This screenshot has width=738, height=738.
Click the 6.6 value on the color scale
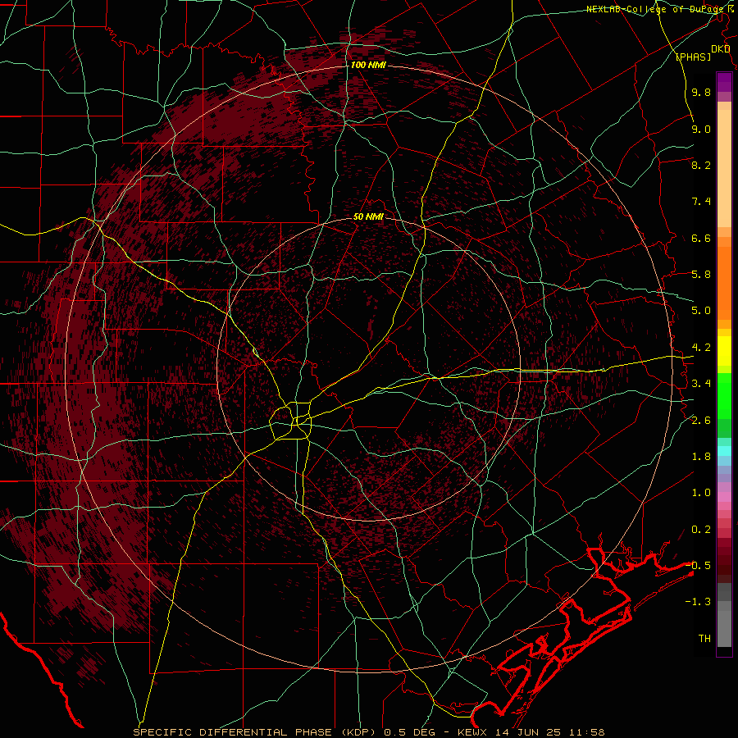[x=701, y=238]
